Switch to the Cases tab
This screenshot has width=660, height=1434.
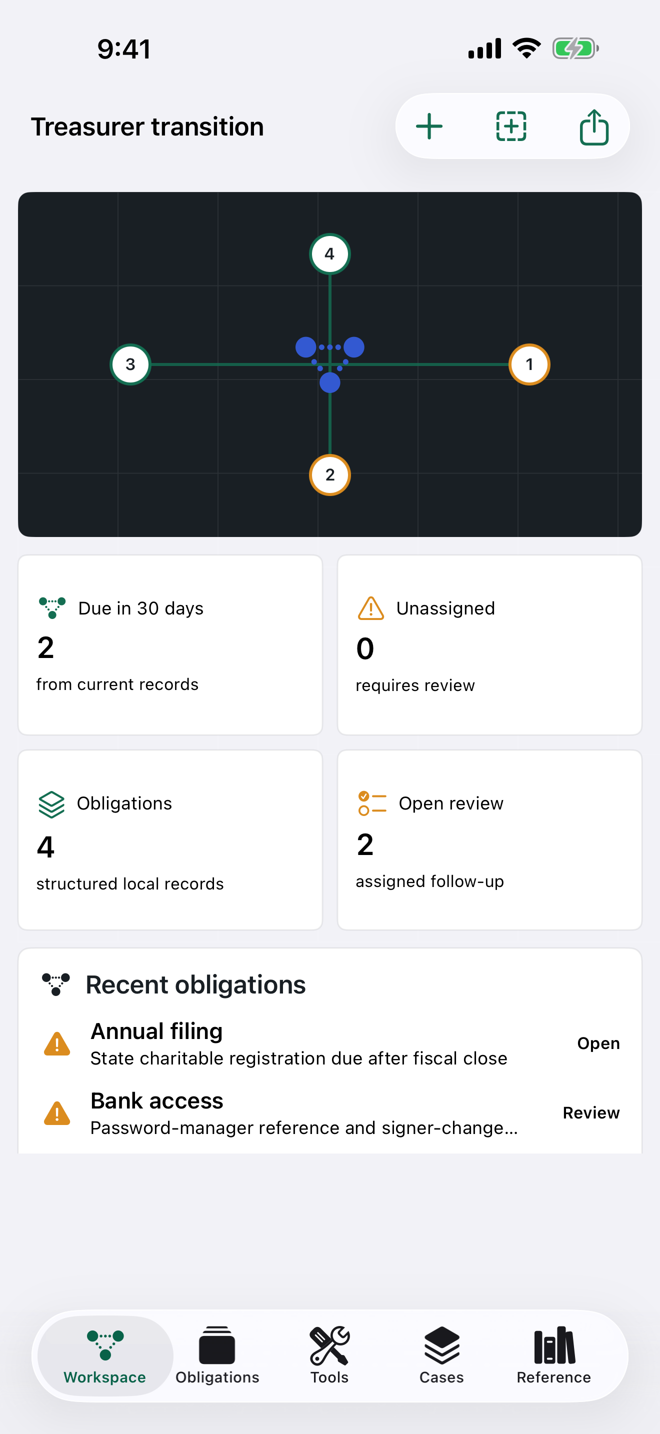coord(441,1355)
